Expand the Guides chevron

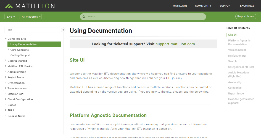click(x=6, y=105)
